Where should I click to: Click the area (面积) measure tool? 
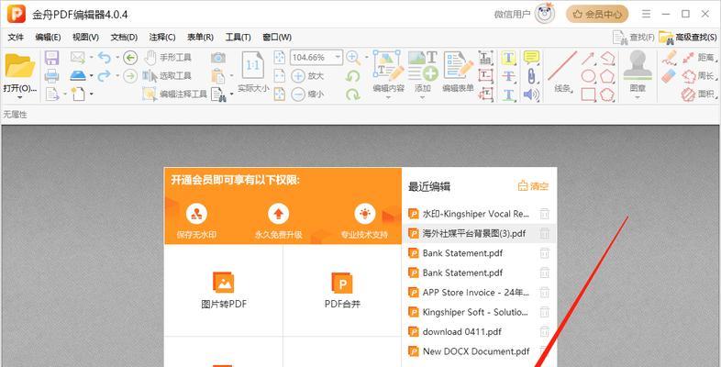pos(700,95)
